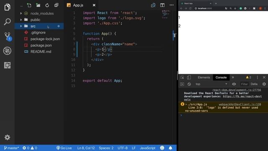Expand the node_modules folder
Image resolution: width=268 pixels, height=151 pixels.
pos(21,13)
